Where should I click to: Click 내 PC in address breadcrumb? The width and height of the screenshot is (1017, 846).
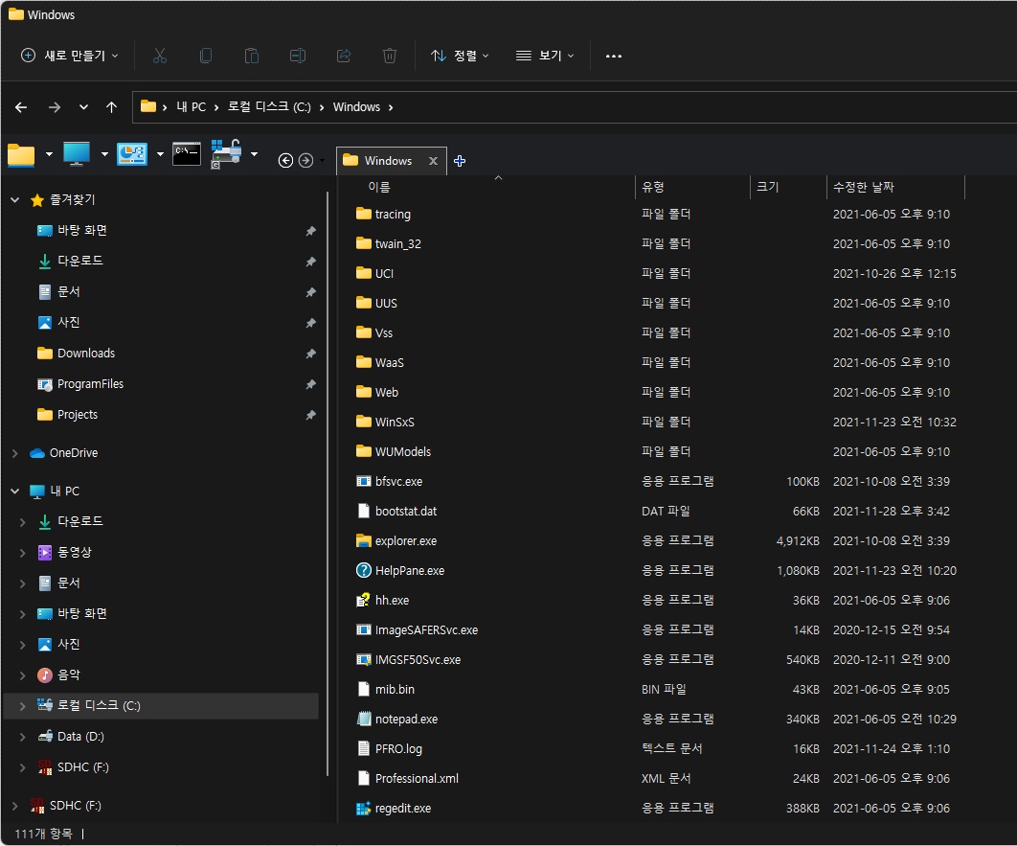click(191, 107)
